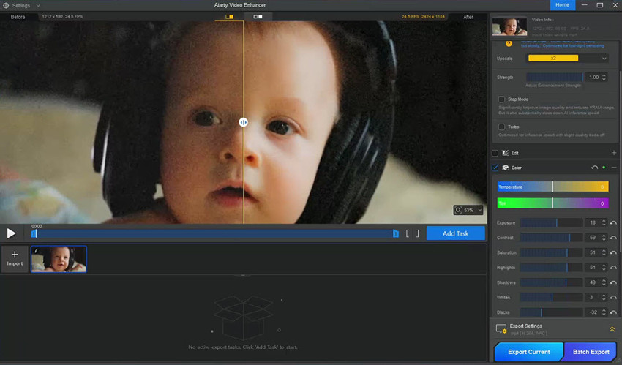Set trim in-point bracket

coord(408,233)
